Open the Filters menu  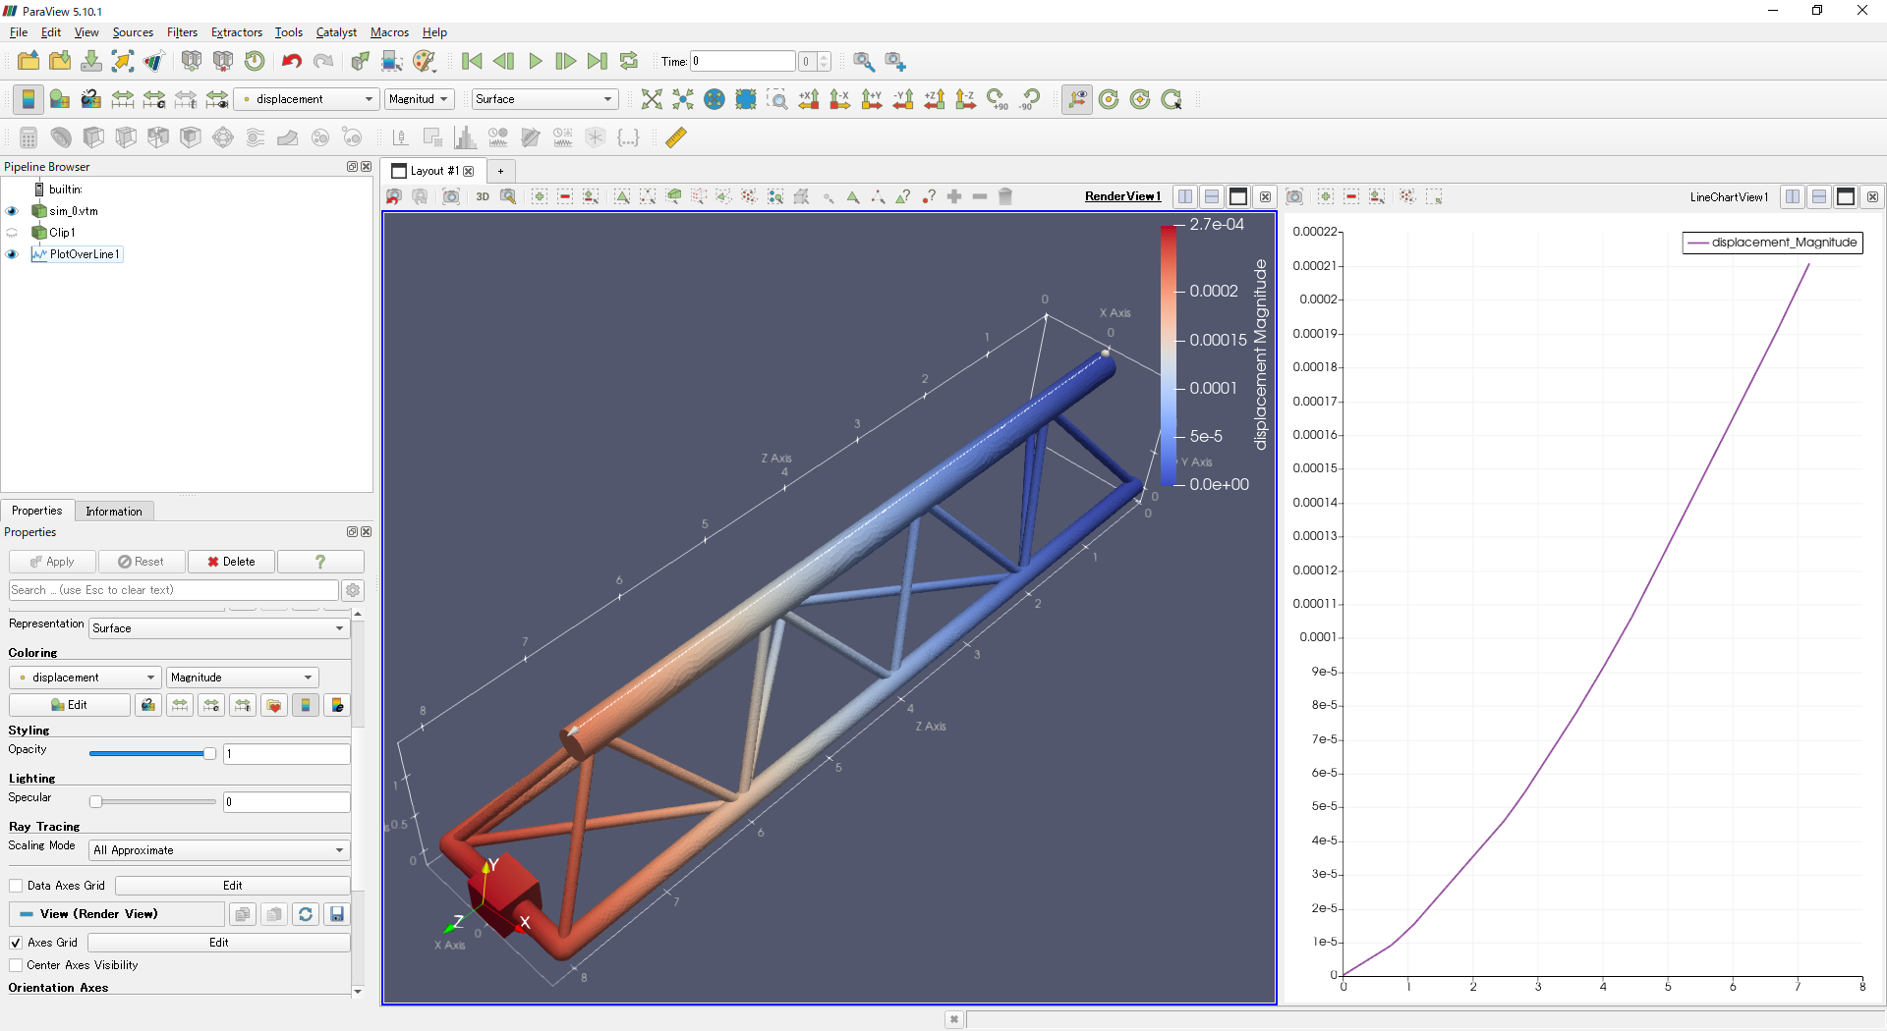pyautogui.click(x=182, y=32)
